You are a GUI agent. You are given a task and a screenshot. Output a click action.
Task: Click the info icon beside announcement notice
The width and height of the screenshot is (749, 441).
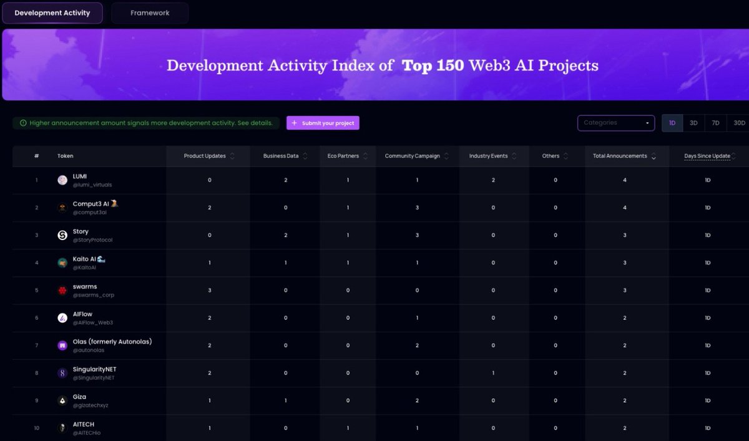pos(23,123)
